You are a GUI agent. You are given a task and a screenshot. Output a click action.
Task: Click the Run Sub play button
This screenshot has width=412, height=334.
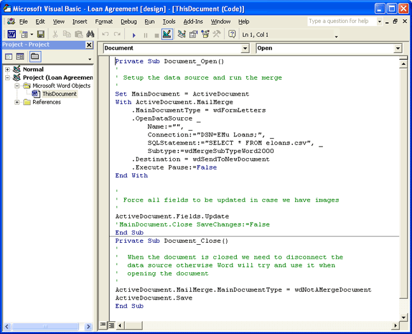pyautogui.click(x=134, y=35)
